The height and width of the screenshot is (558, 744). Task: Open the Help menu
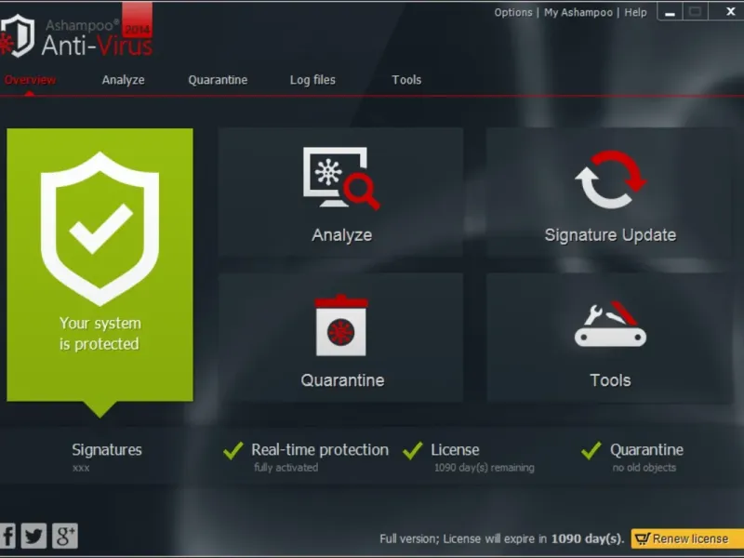point(635,12)
